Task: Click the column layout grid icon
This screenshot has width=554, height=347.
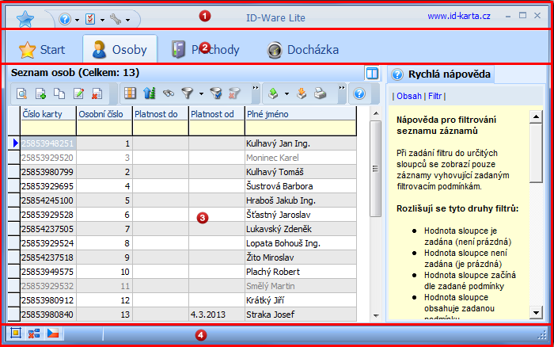Action: (130, 93)
